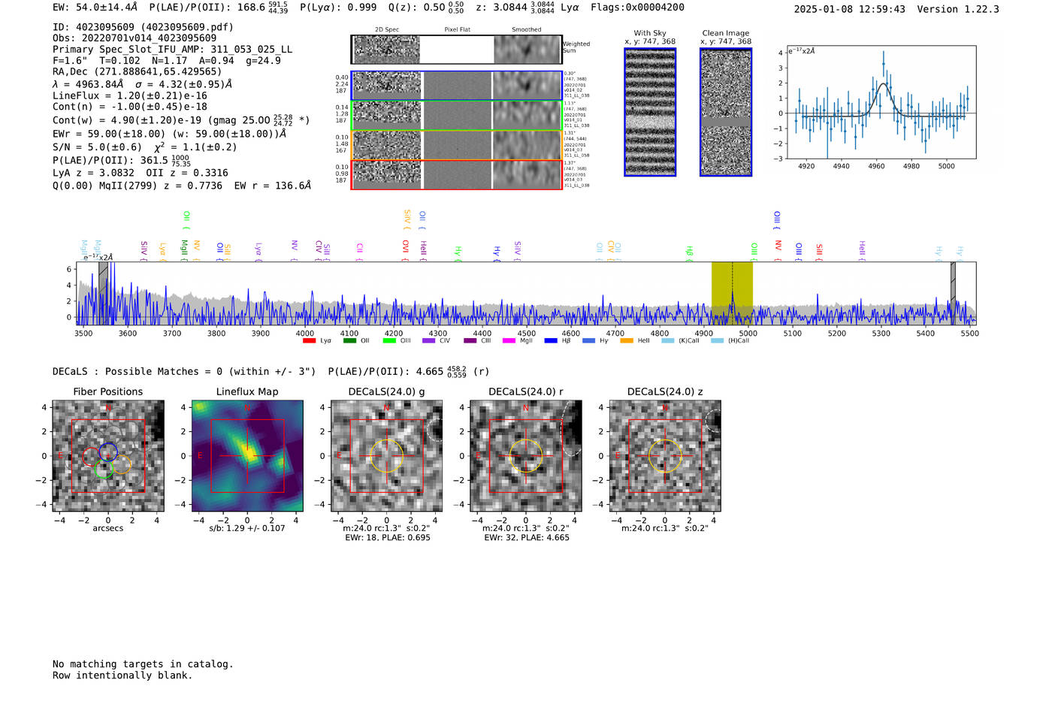
Task: Click the red Lyα legend swatch
Action: [x=309, y=341]
